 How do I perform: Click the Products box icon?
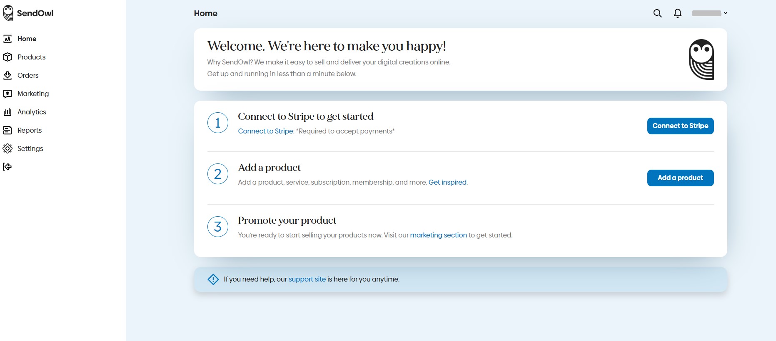pyautogui.click(x=7, y=57)
